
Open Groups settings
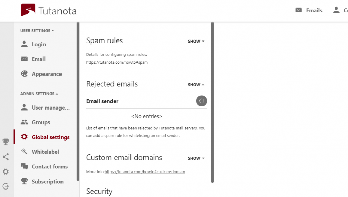(41, 122)
